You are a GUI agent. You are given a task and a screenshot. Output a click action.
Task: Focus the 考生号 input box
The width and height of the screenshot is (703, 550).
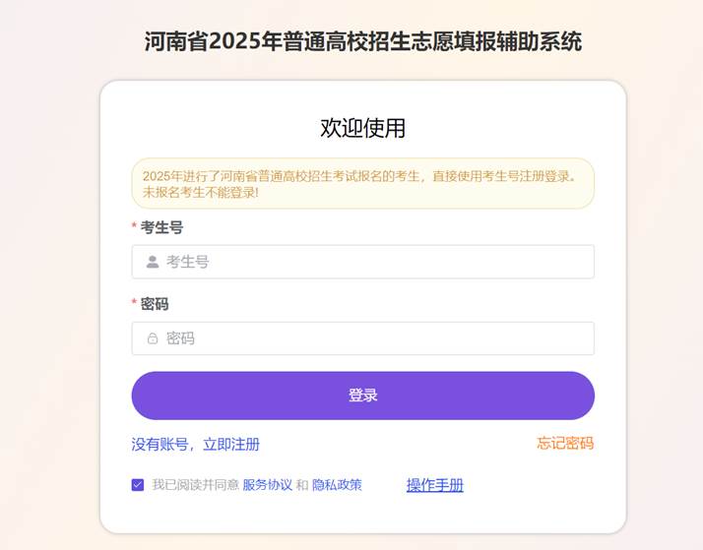click(x=374, y=262)
